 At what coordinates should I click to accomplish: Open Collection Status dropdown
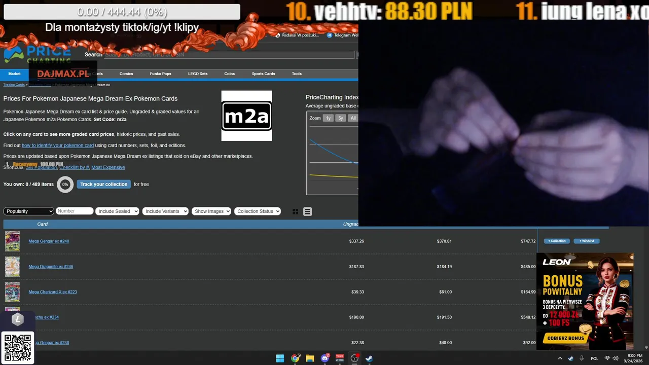(x=258, y=211)
